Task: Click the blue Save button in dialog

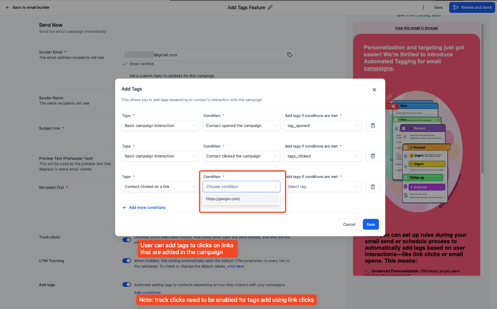Action: (x=370, y=224)
